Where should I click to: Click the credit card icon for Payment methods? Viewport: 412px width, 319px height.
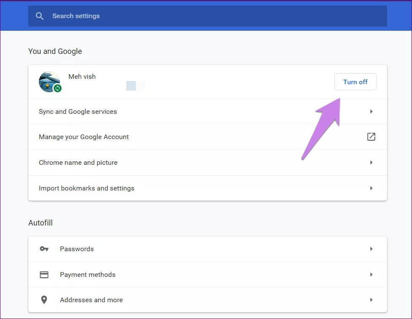click(44, 275)
